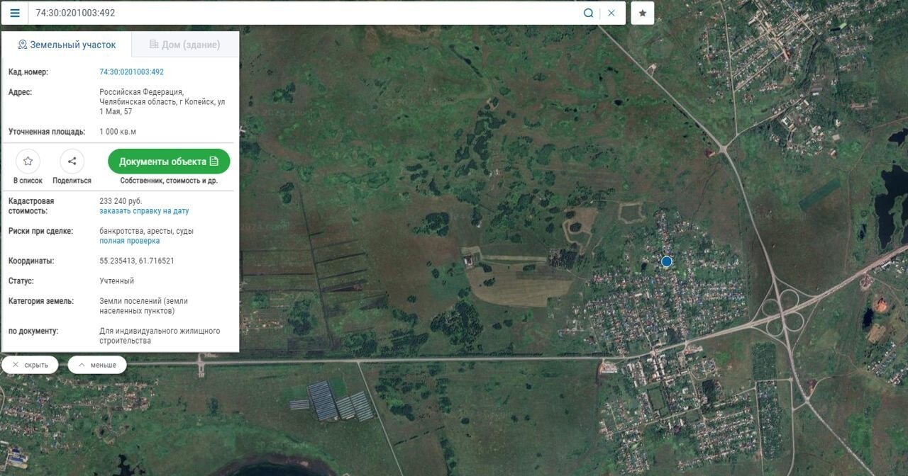Click the Собственник, стоимость и др. caption

169,181
